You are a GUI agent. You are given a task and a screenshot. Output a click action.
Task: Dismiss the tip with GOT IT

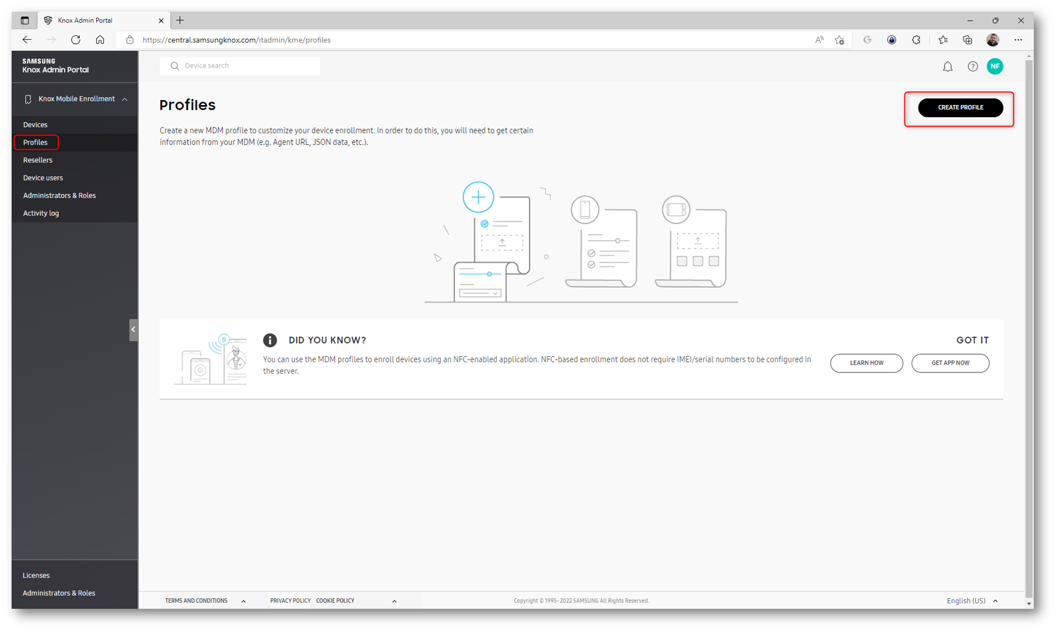pos(972,340)
